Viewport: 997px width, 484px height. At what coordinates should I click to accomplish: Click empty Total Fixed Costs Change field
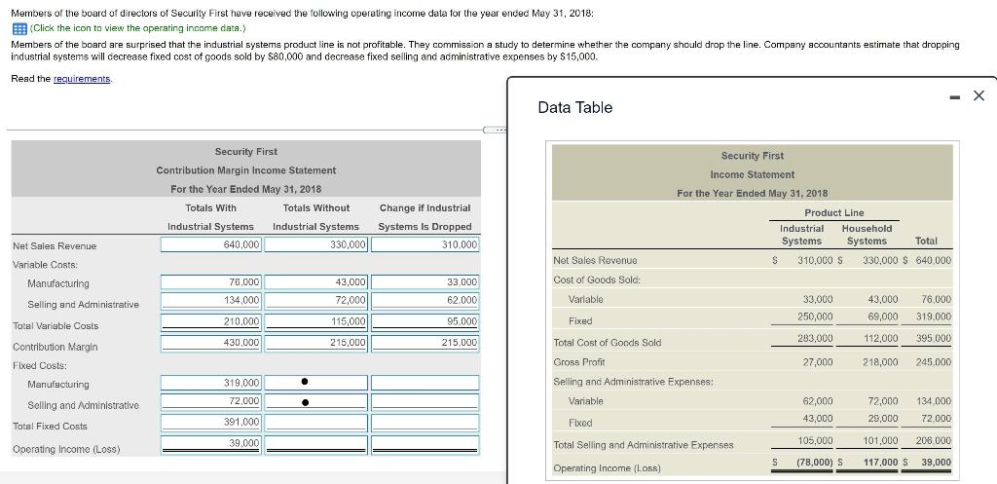click(425, 423)
